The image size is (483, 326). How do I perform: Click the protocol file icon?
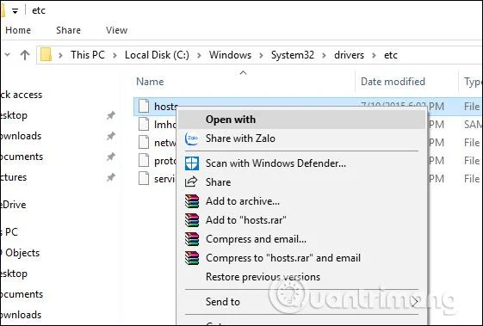(144, 160)
